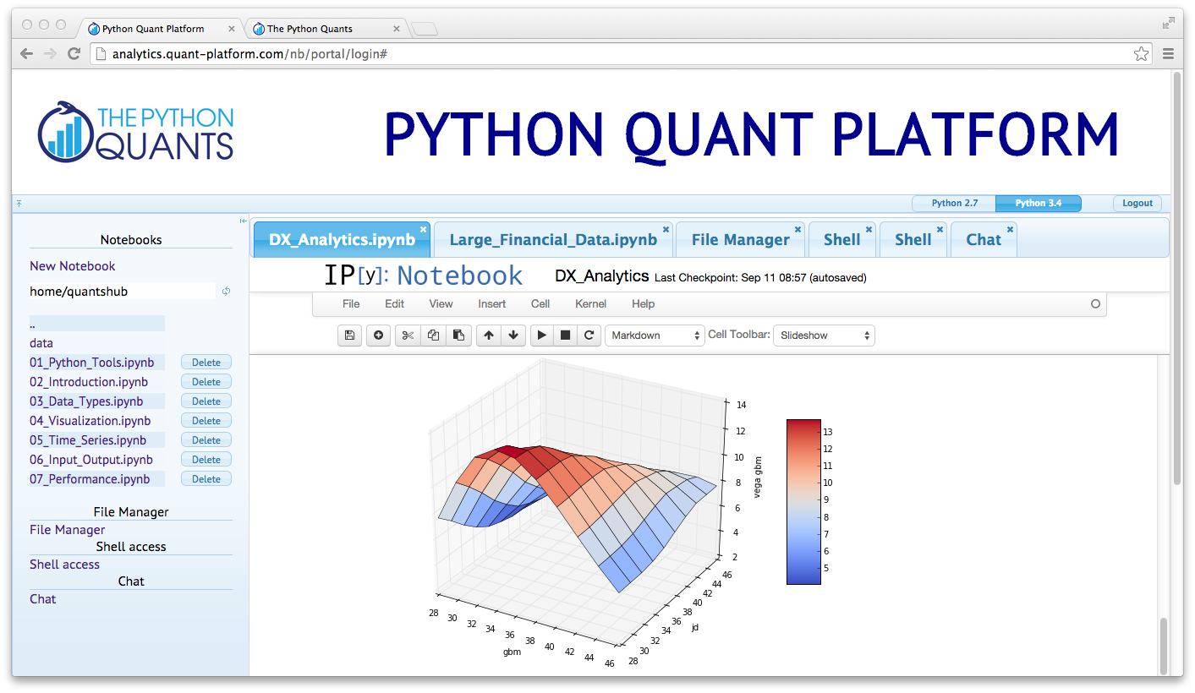This screenshot has height=693, width=1195.
Task: Open the Help menu
Action: click(x=643, y=304)
